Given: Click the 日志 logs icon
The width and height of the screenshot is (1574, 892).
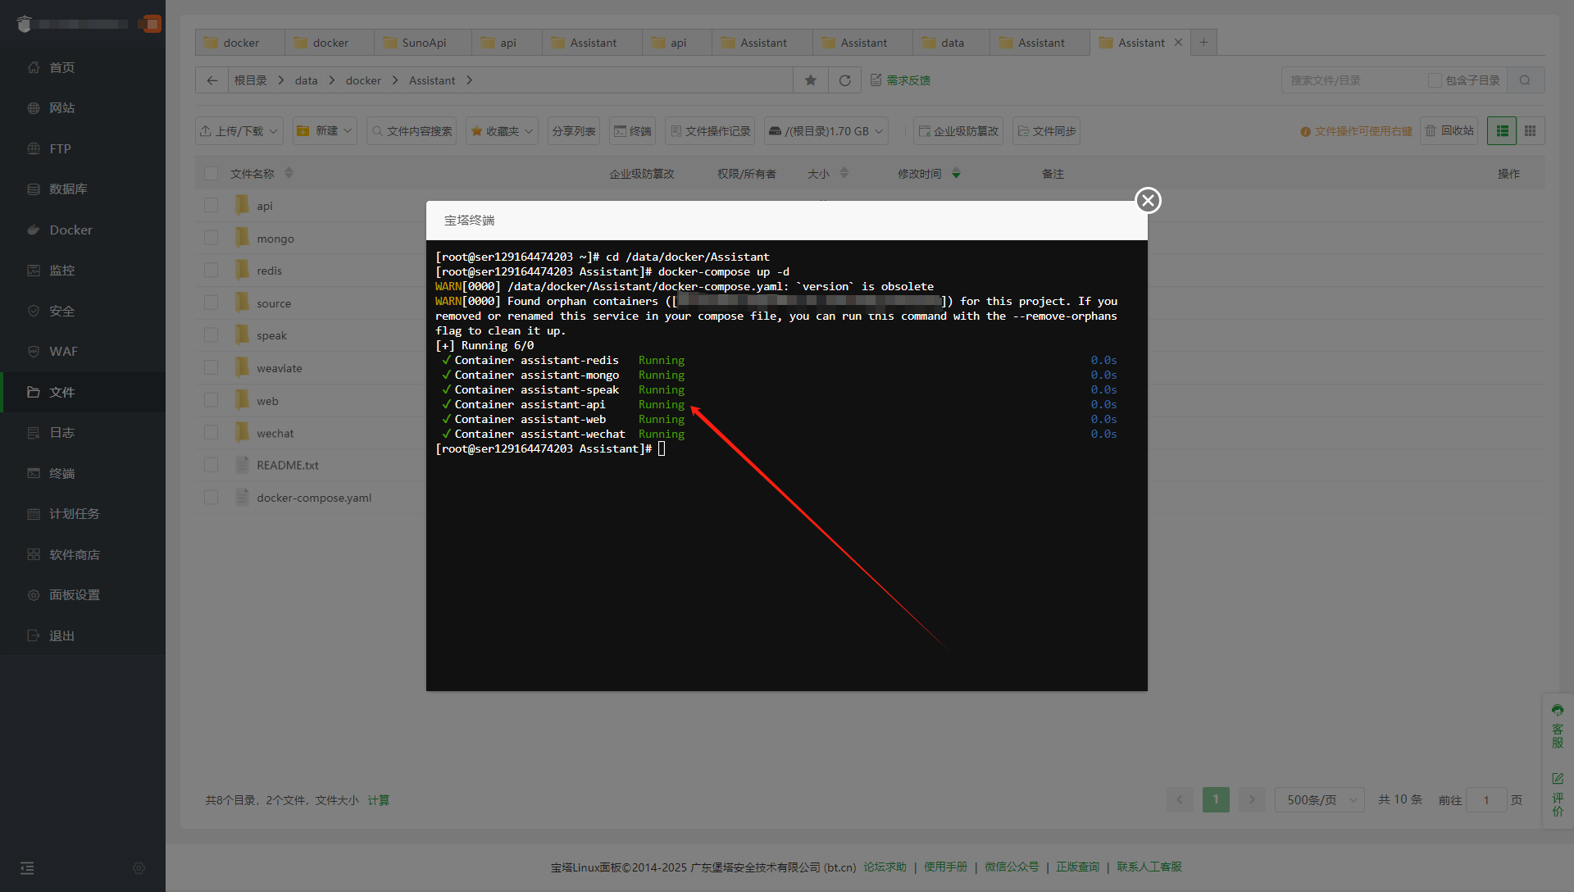Looking at the screenshot, I should pos(34,432).
